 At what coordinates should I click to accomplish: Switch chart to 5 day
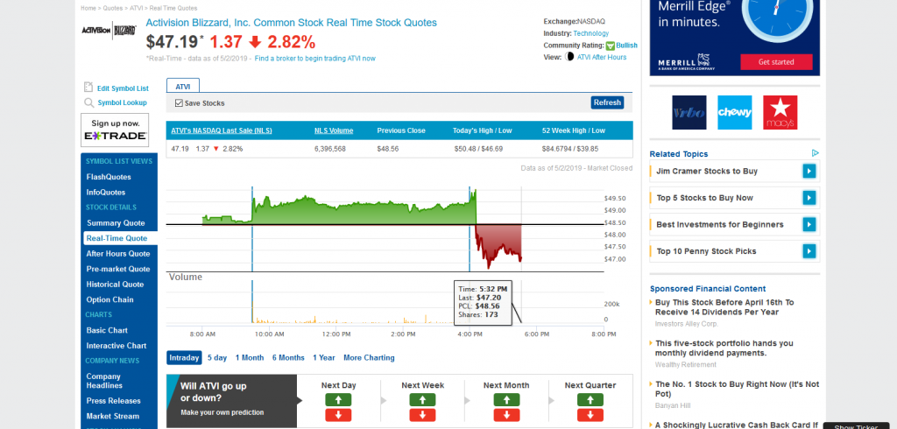point(217,357)
